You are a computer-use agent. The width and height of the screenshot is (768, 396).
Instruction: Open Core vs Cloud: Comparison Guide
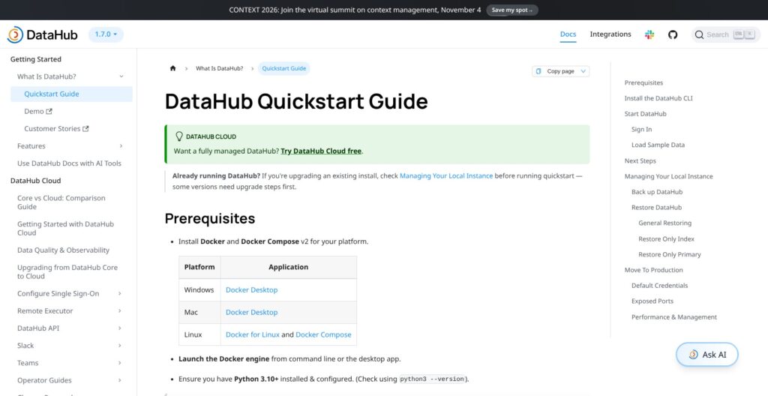pos(61,202)
